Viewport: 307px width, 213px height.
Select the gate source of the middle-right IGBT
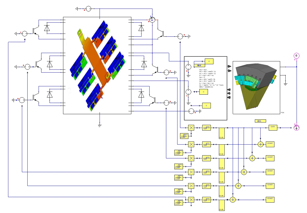coord(166,72)
